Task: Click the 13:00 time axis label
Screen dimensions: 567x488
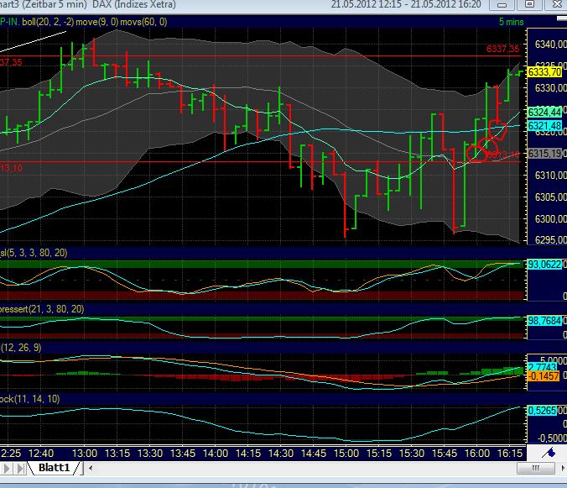Action: (x=85, y=454)
